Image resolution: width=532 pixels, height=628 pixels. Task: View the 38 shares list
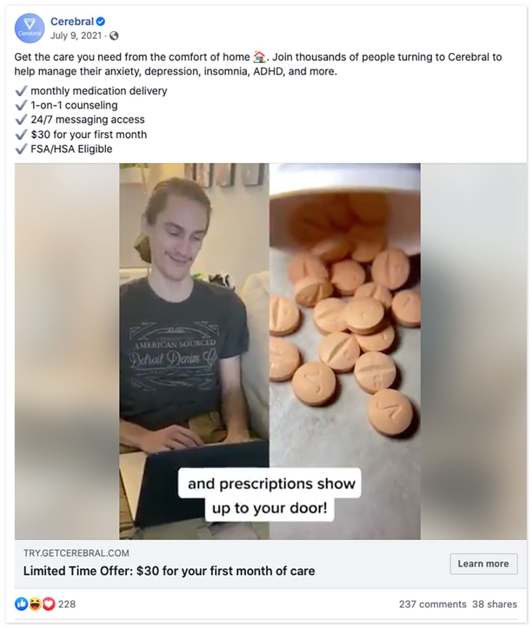[495, 604]
